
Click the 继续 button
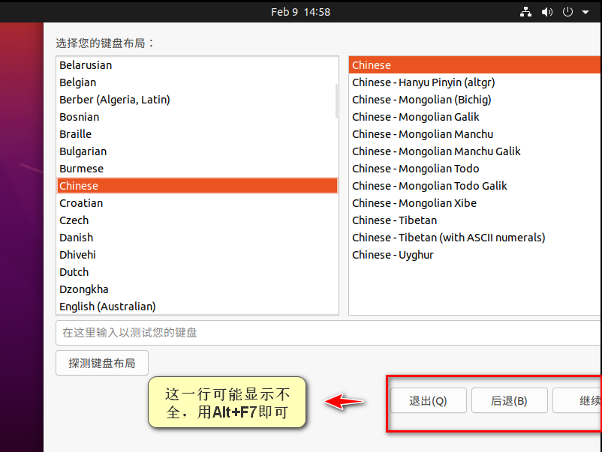[x=578, y=400]
